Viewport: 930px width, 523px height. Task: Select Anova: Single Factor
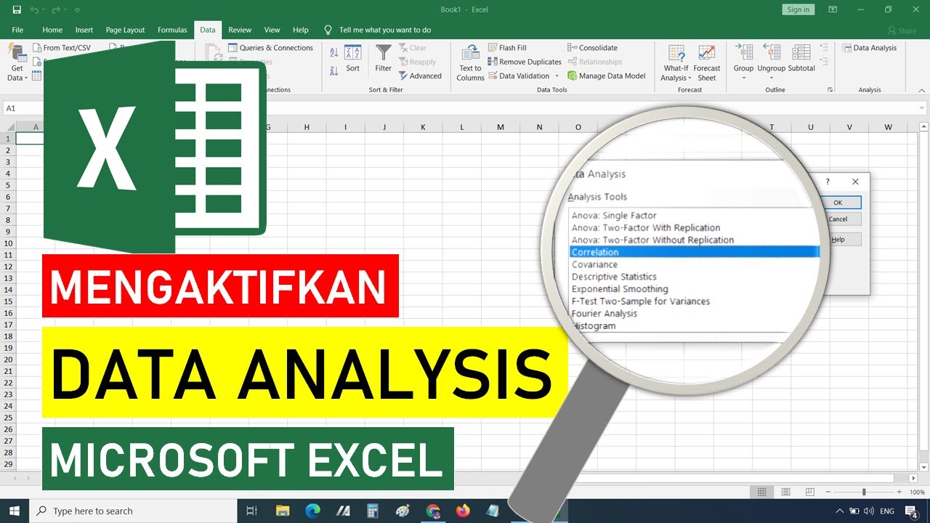[614, 216]
